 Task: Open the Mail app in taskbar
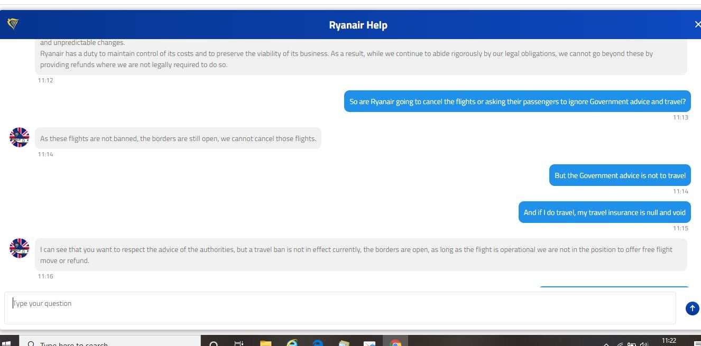pyautogui.click(x=369, y=343)
